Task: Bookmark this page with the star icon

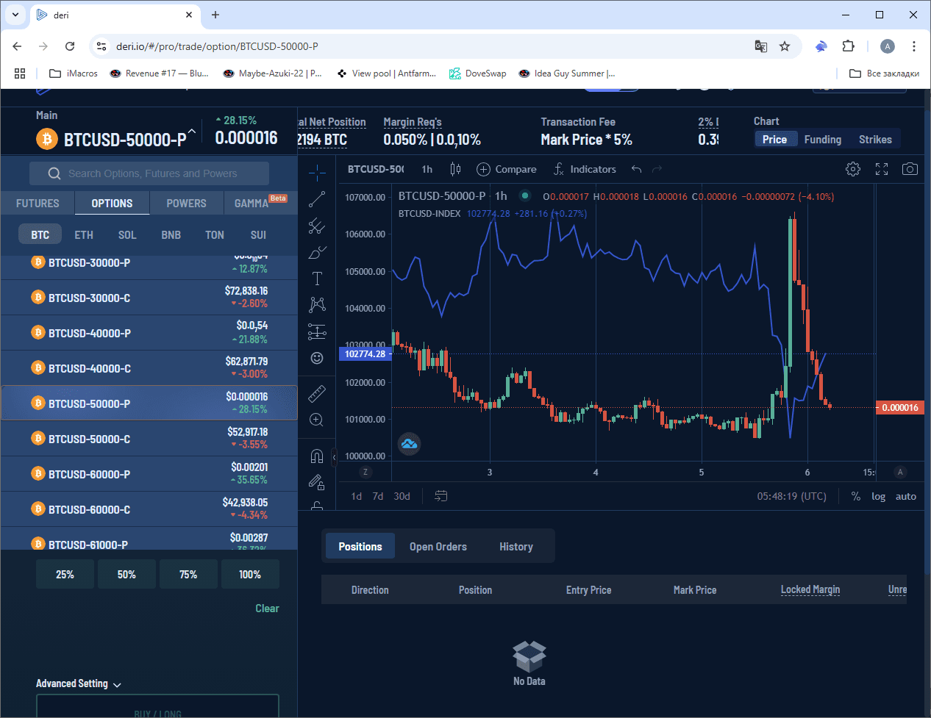Action: pos(785,46)
